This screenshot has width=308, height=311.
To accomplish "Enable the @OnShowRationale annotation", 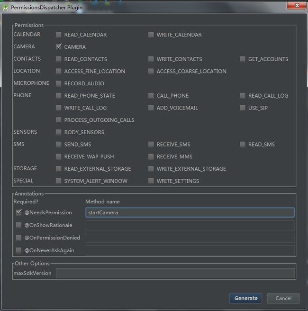I will pyautogui.click(x=18, y=225).
